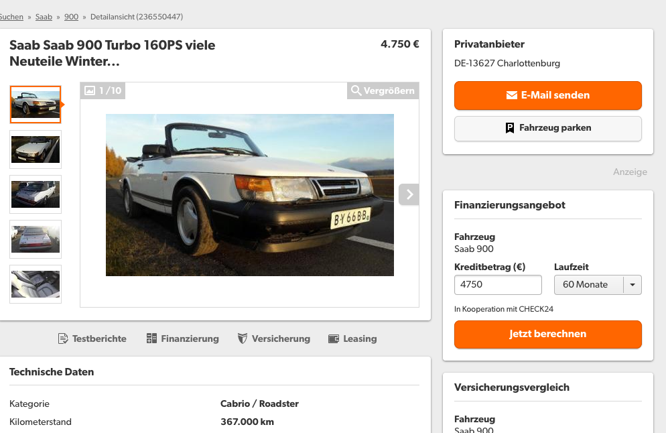
Task: Select the rear view car thumbnail
Action: click(36, 239)
